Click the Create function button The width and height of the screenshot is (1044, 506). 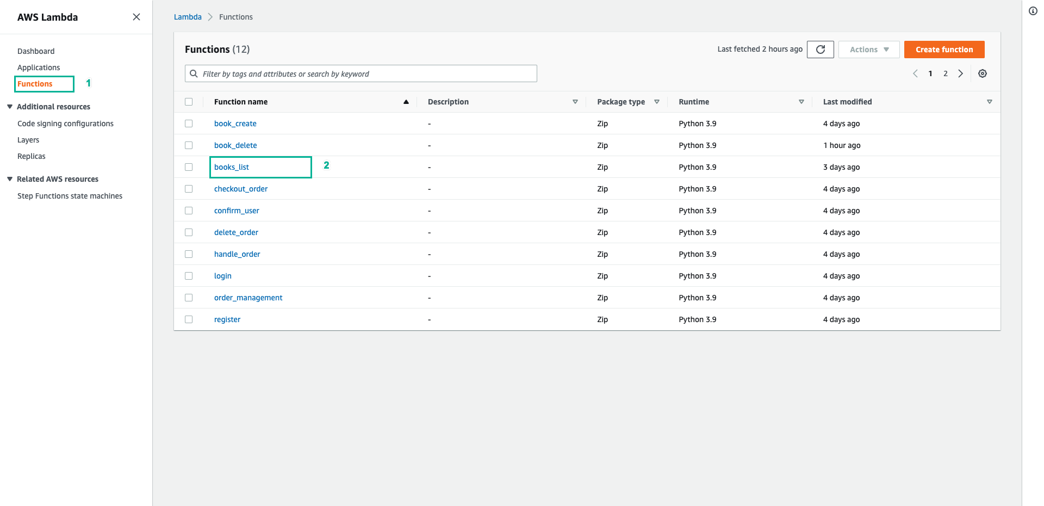point(944,50)
